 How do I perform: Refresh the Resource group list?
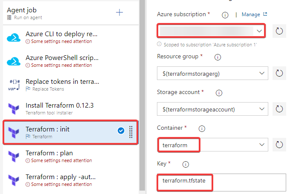tap(279, 73)
